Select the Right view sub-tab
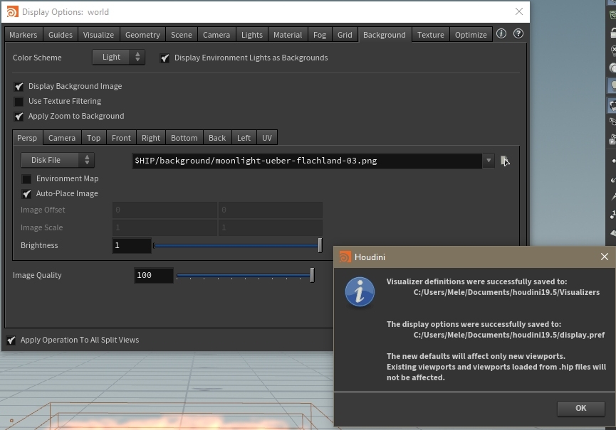 151,138
